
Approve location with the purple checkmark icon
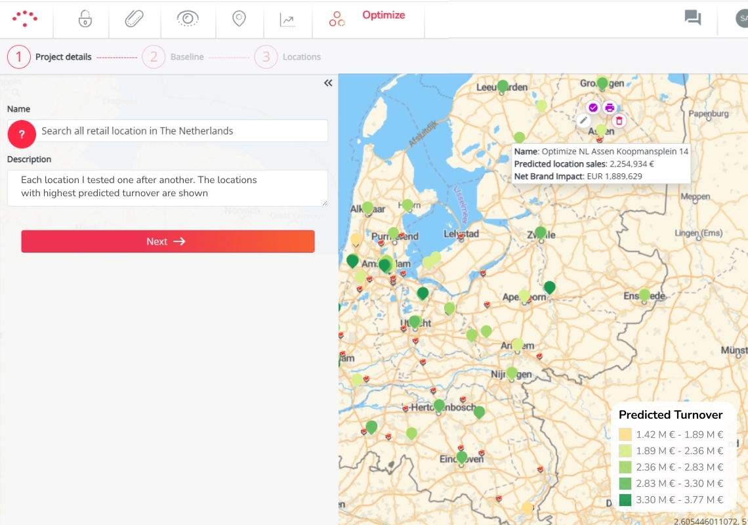tap(592, 106)
